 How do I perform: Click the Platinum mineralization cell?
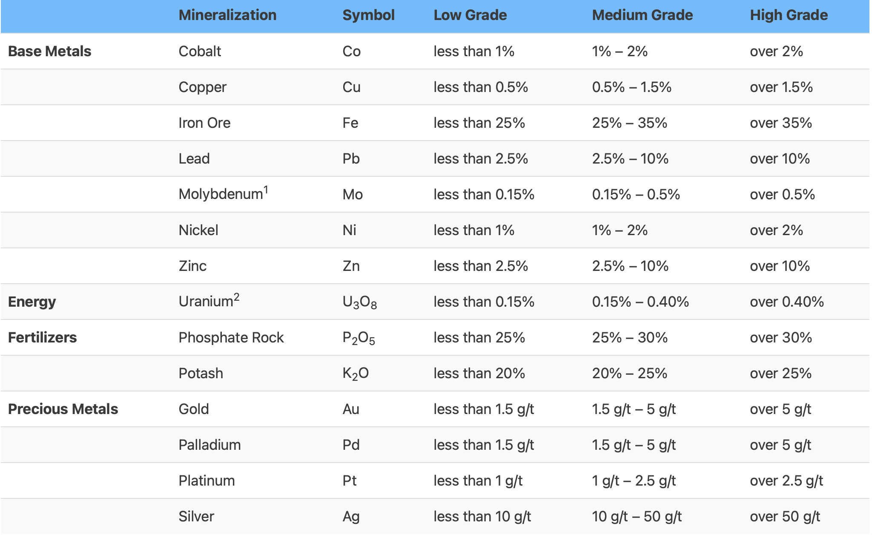(207, 480)
